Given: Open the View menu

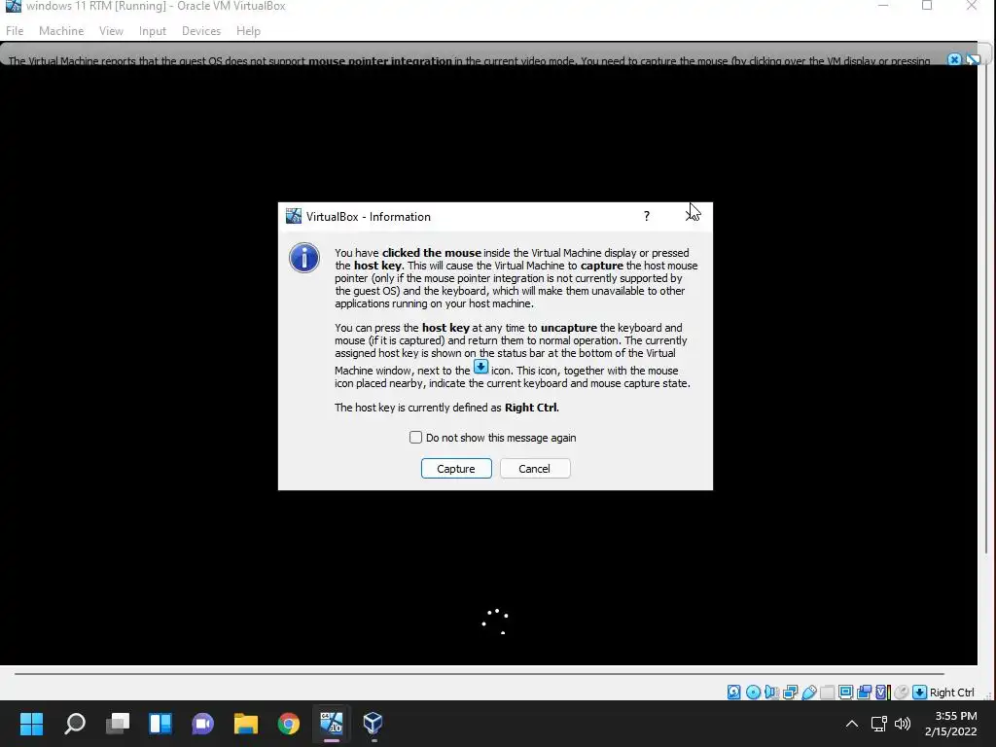Looking at the screenshot, I should [111, 30].
